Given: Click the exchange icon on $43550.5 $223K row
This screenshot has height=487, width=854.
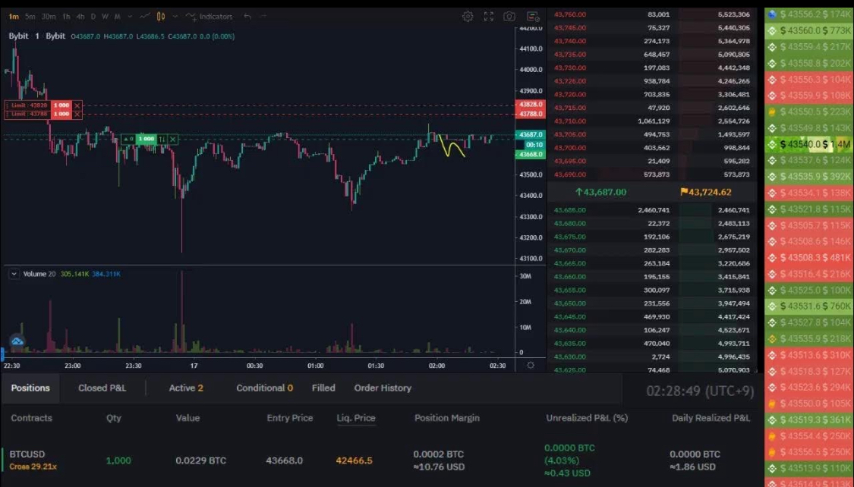Looking at the screenshot, I should click(772, 112).
